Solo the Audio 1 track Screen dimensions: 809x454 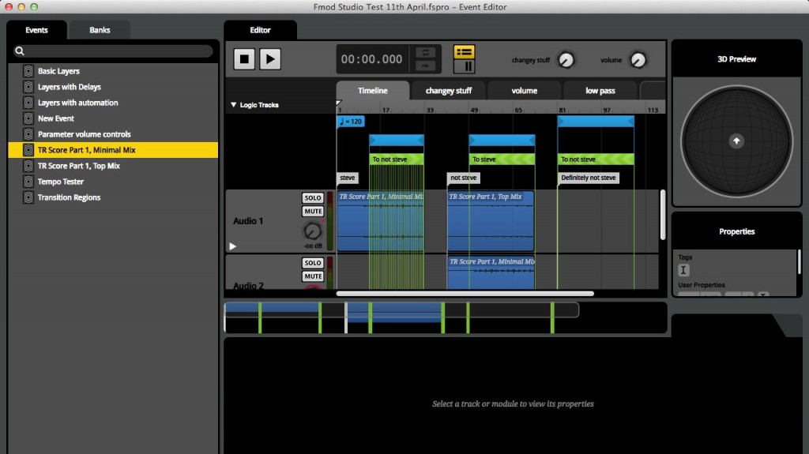click(x=313, y=197)
